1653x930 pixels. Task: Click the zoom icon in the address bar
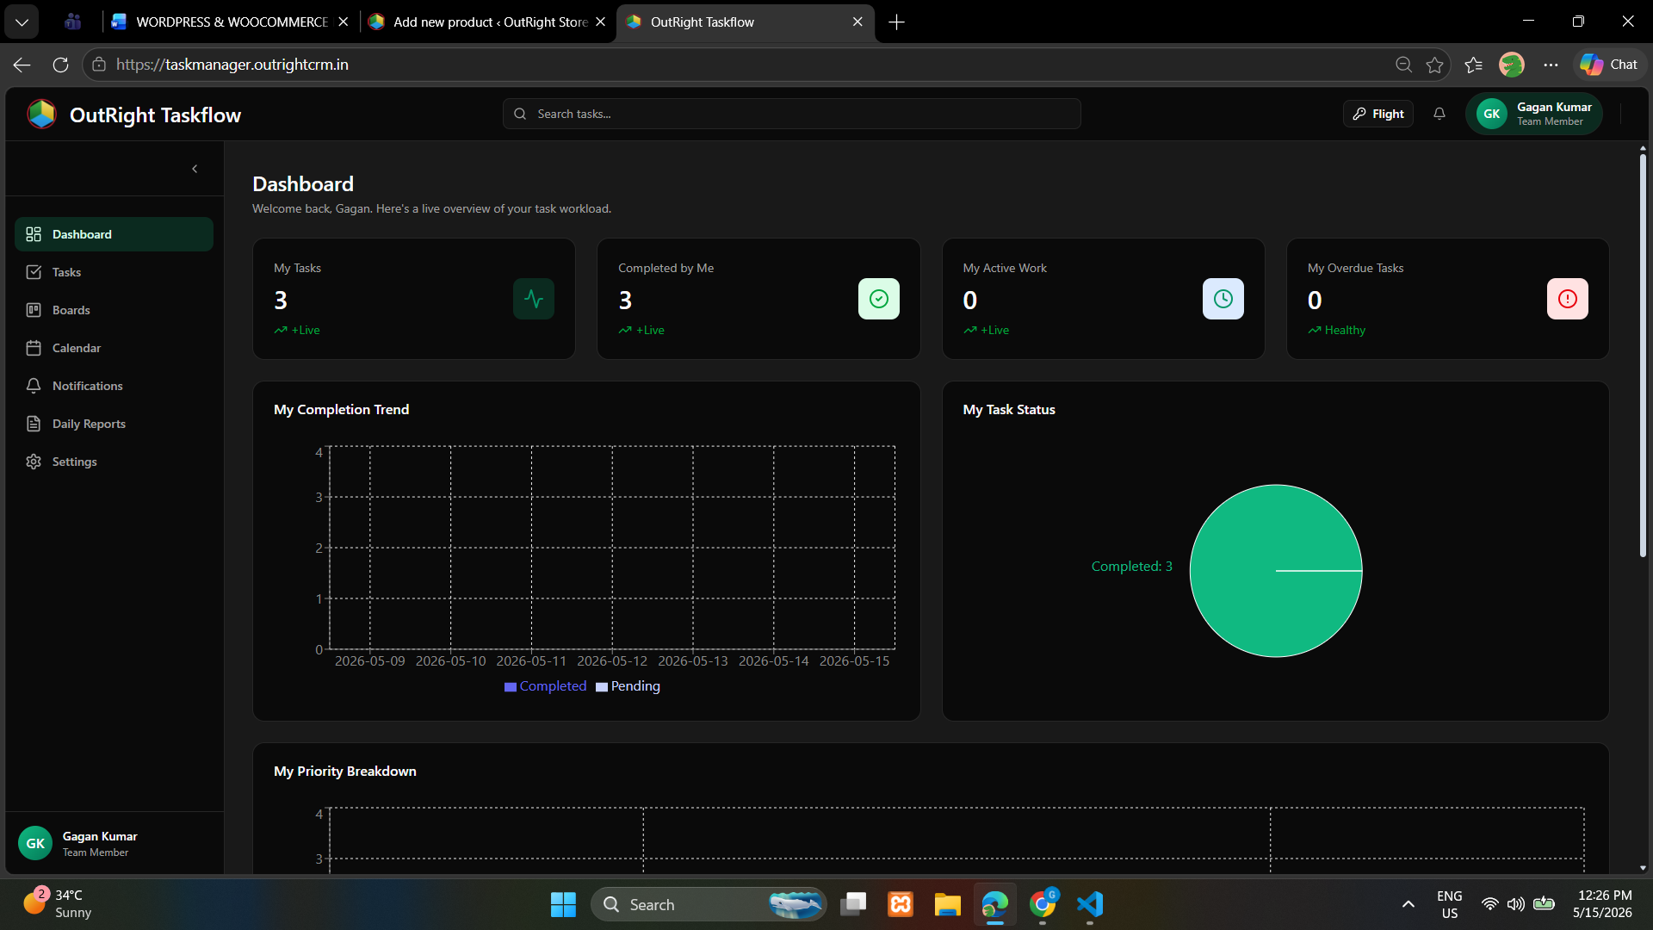(1403, 65)
